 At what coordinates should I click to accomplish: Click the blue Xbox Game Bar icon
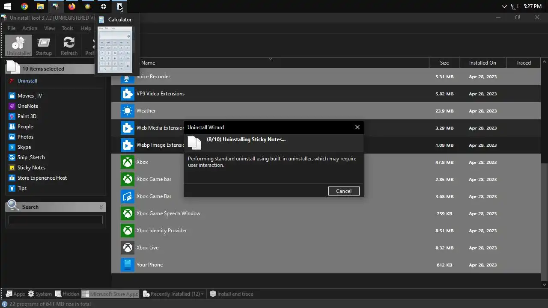[127, 196]
